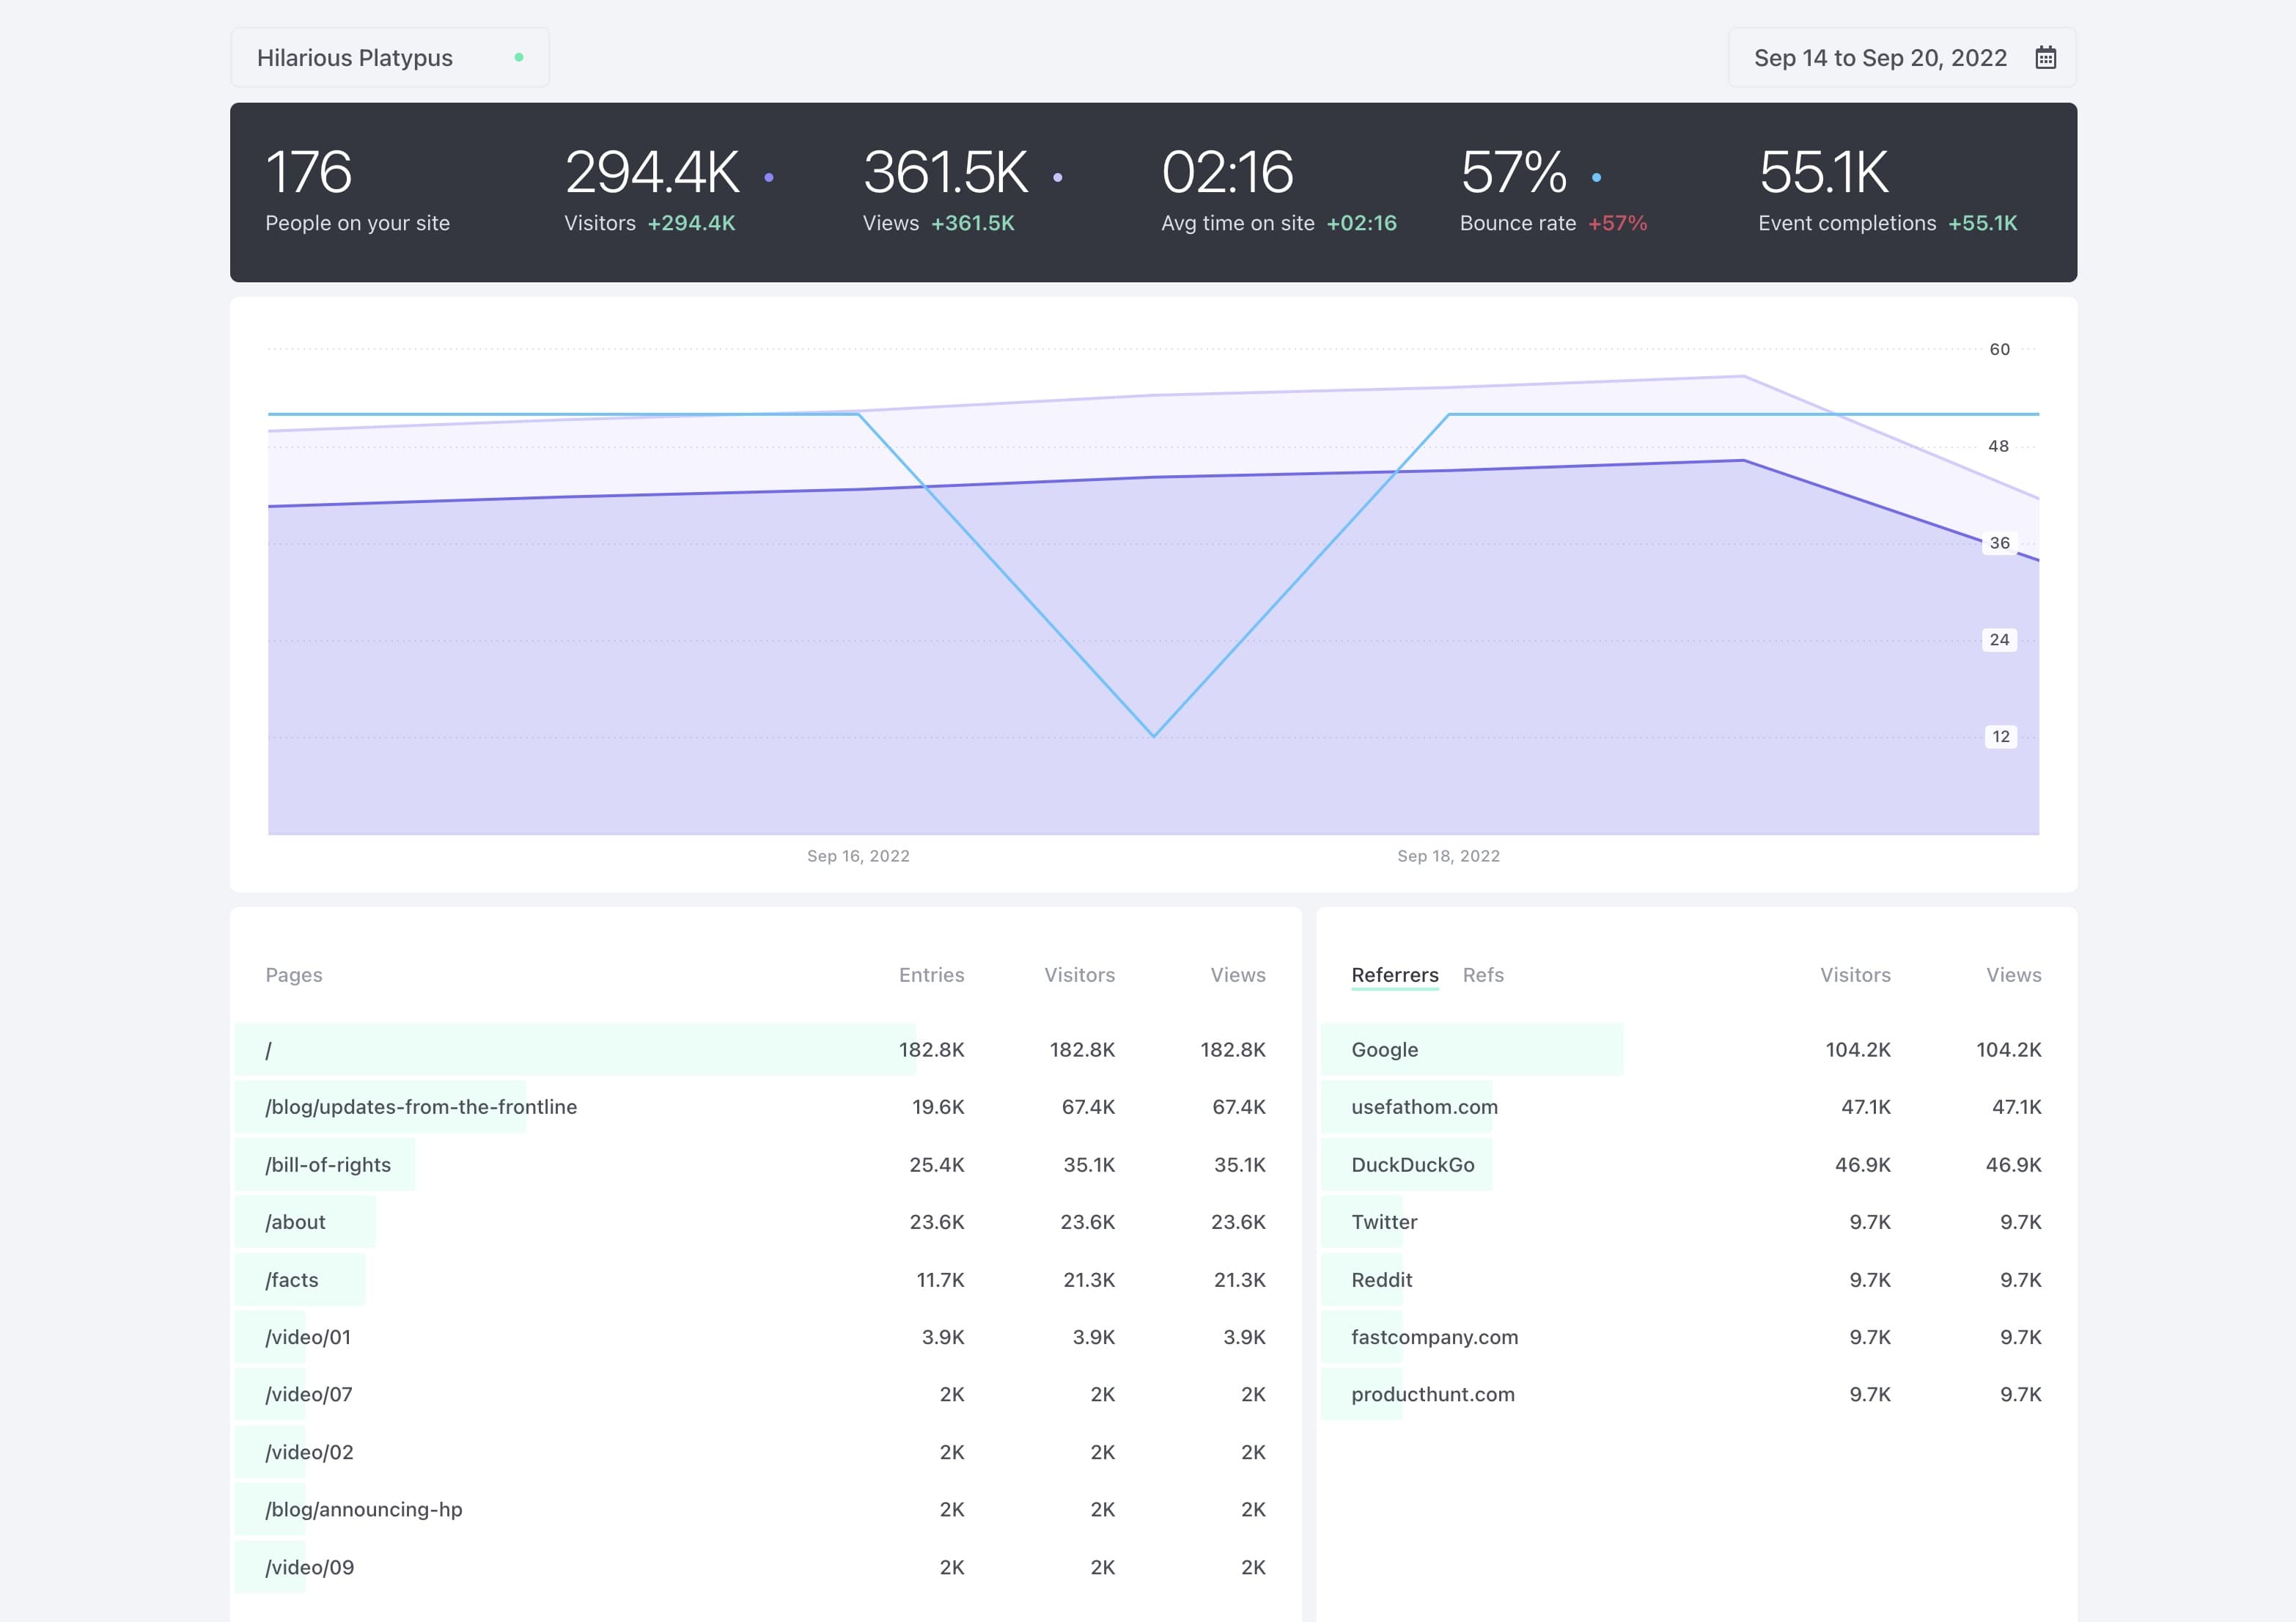Image resolution: width=2296 pixels, height=1622 pixels.
Task: Click the Sep 18, 2022 chart label
Action: (1448, 856)
